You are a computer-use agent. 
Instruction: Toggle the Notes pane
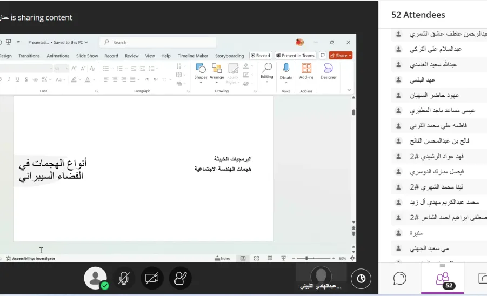pyautogui.click(x=222, y=258)
